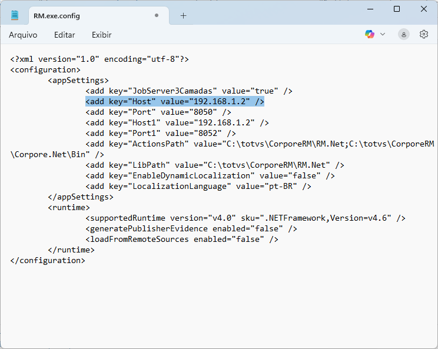Expand the Copilot dropdown chevron
Image resolution: width=438 pixels, height=349 pixels.
(383, 34)
